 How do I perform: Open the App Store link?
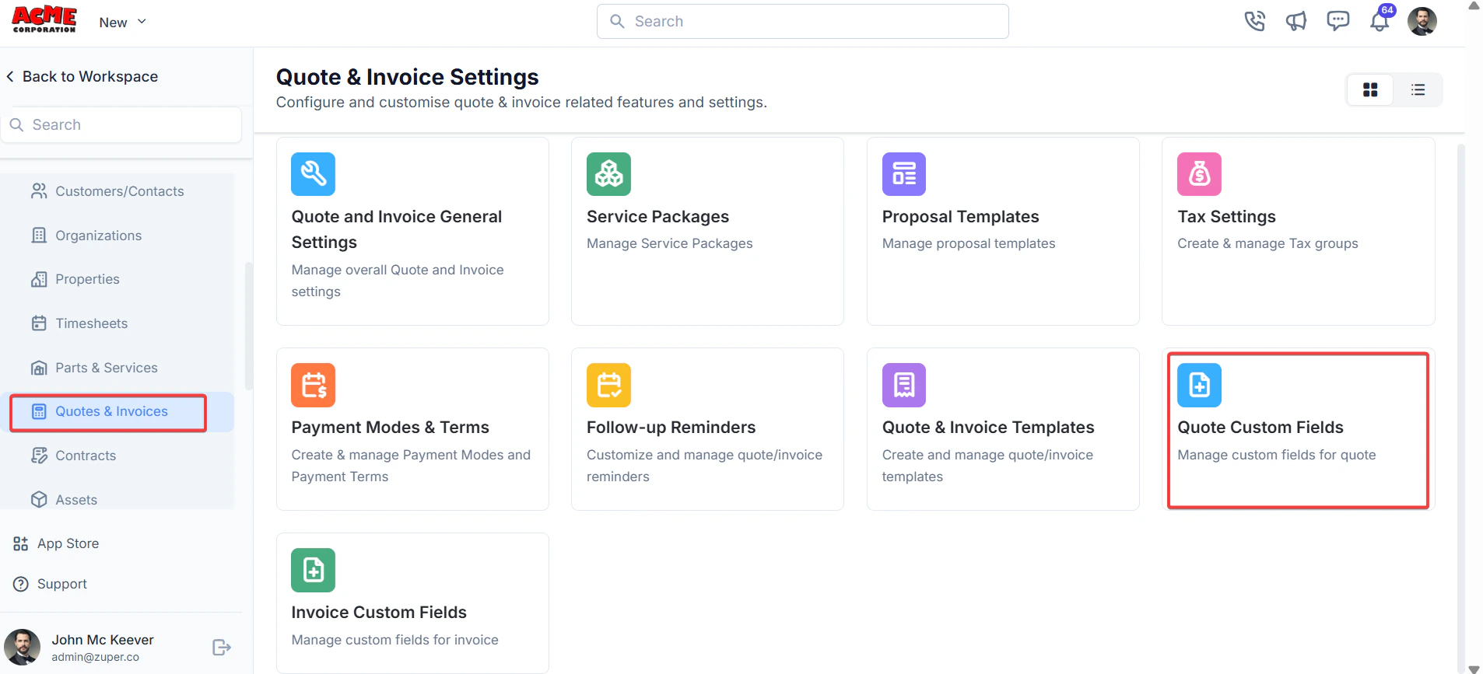pos(56,543)
